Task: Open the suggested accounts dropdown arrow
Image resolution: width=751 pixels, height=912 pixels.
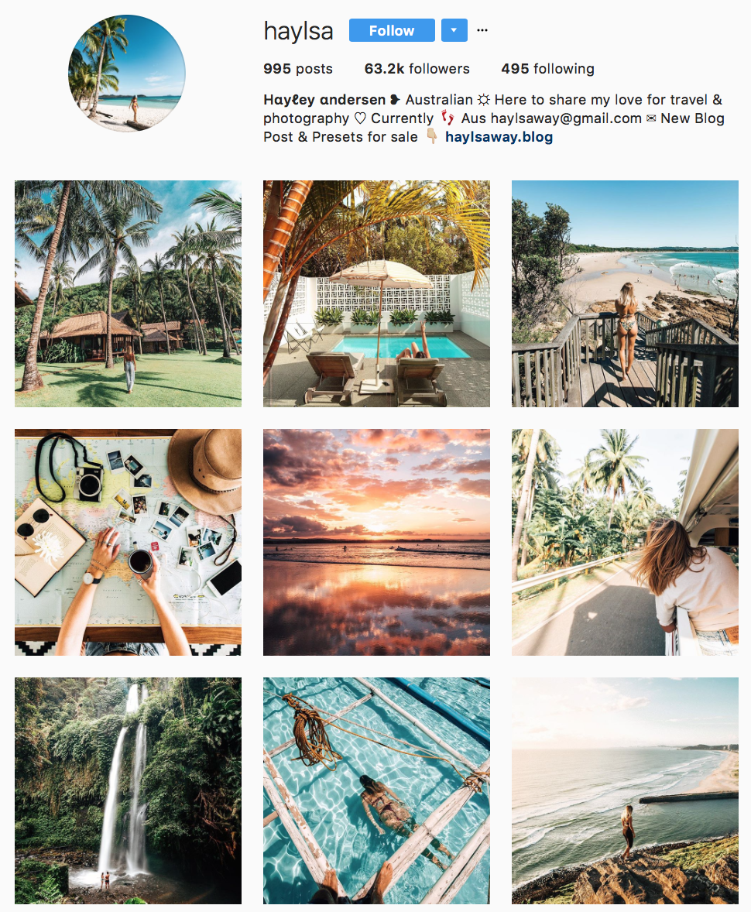Action: click(454, 30)
